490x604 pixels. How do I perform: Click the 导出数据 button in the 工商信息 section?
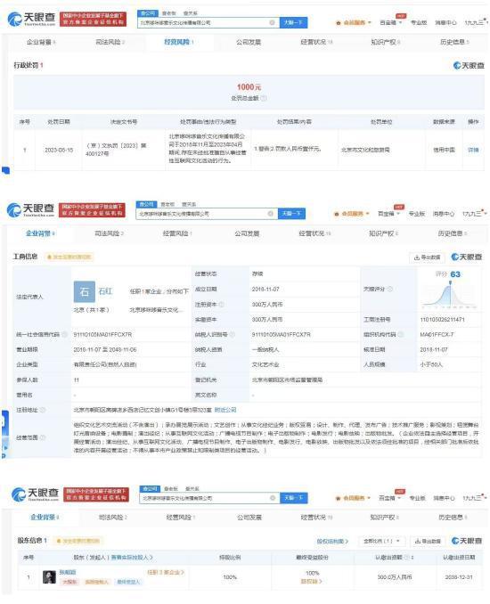(x=427, y=257)
